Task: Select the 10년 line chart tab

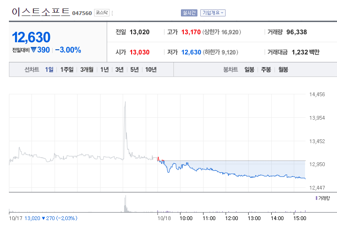Action: [x=151, y=69]
